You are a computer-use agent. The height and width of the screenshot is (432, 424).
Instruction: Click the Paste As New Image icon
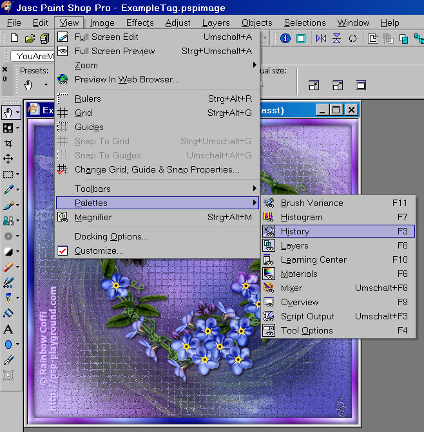click(372, 38)
